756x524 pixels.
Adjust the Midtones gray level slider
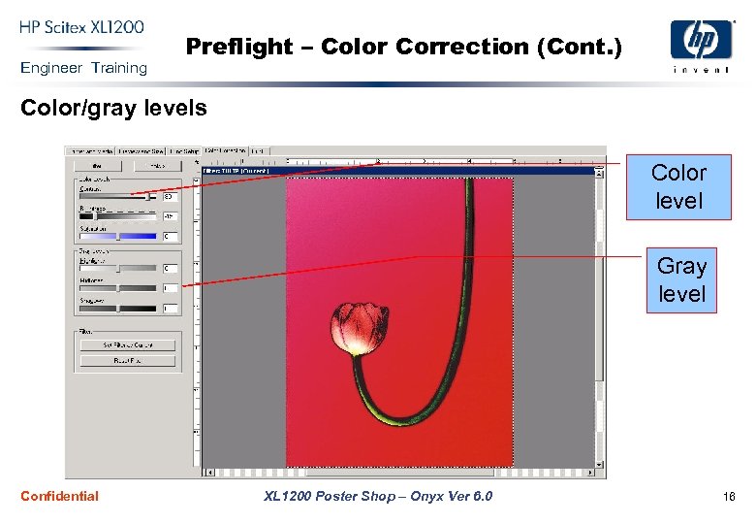point(117,288)
